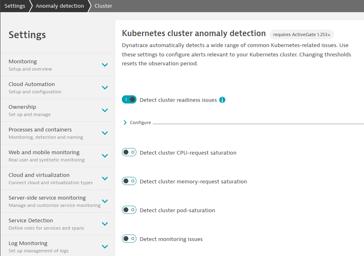
Task: Expand Monitoring chevron in sidebar
Action: (x=105, y=65)
